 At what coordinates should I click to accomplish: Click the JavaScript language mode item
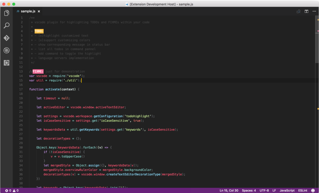click(x=287, y=190)
